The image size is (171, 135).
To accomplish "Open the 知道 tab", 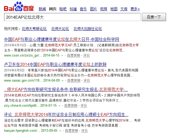I will point(73,9).
